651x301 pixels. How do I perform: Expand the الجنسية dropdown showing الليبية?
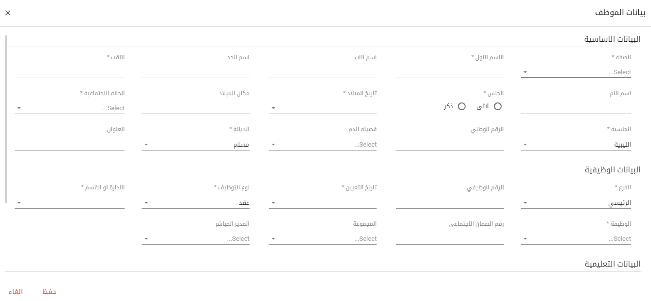coord(525,145)
